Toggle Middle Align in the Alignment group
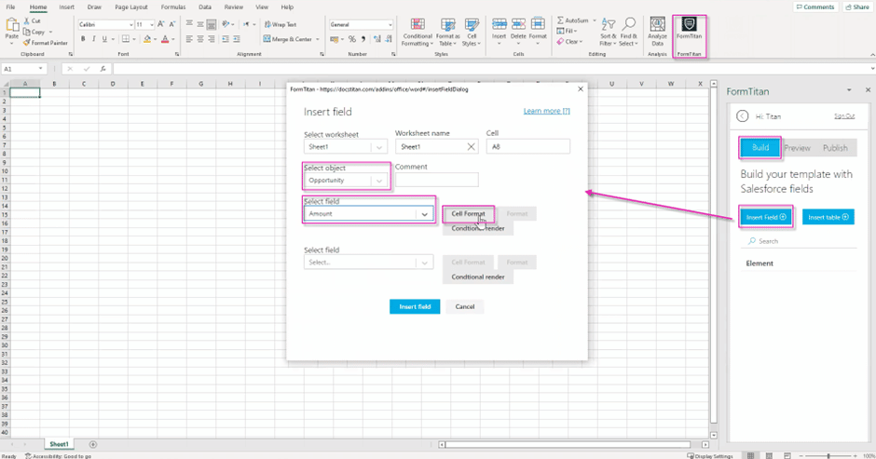 200,24
